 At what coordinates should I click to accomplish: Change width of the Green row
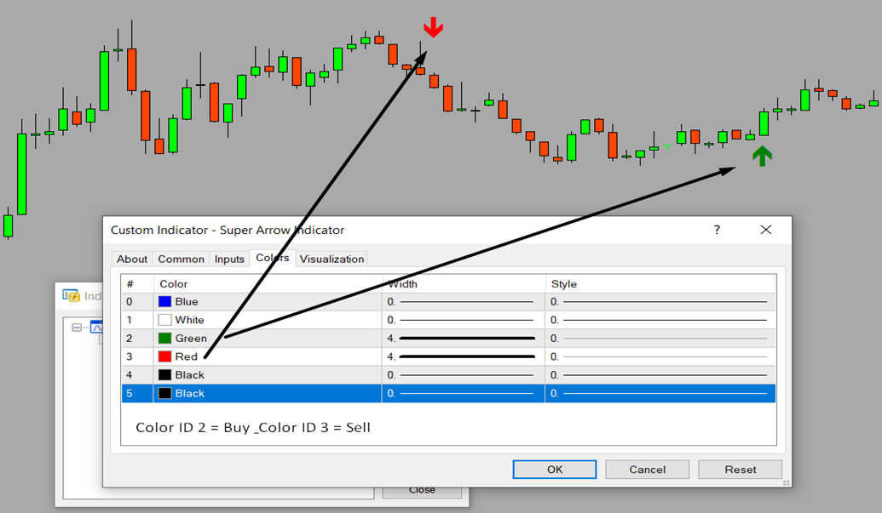point(463,338)
